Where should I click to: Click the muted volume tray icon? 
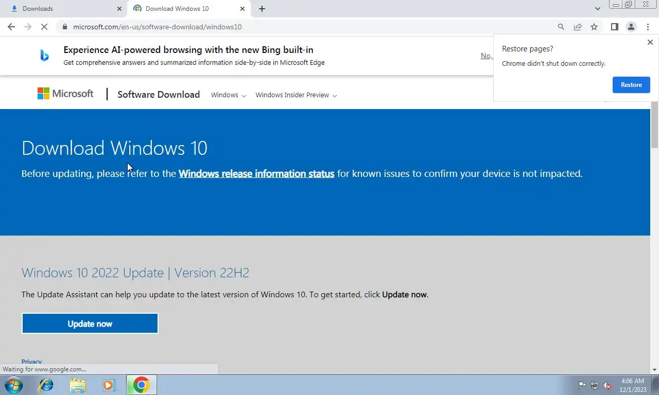point(608,385)
